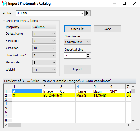The height and width of the screenshot is (131, 140).
Task: Increase Import at Line with up arrow
Action: 88,54
